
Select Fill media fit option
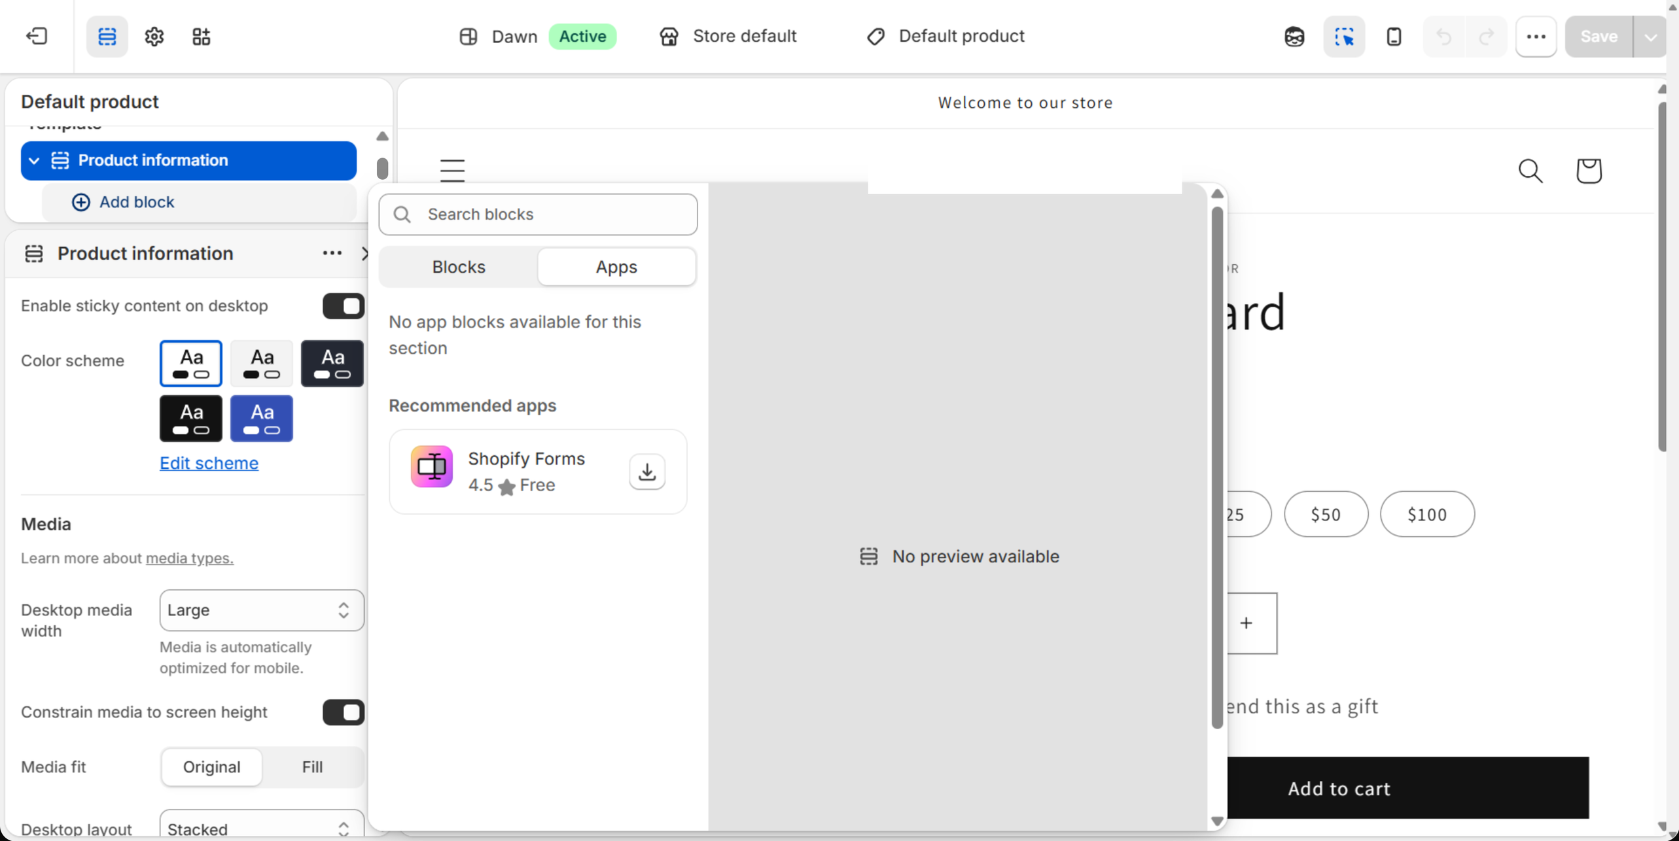pyautogui.click(x=312, y=766)
